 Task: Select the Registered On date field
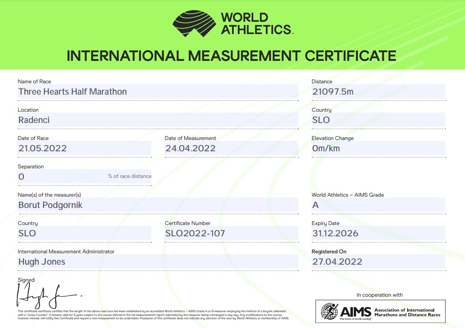[x=378, y=262]
